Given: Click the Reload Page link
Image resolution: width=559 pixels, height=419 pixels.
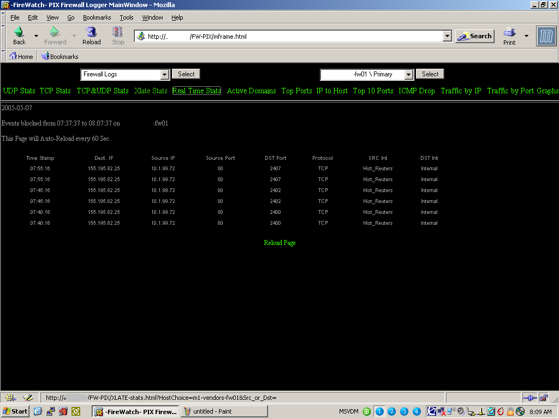Looking at the screenshot, I should point(279,243).
